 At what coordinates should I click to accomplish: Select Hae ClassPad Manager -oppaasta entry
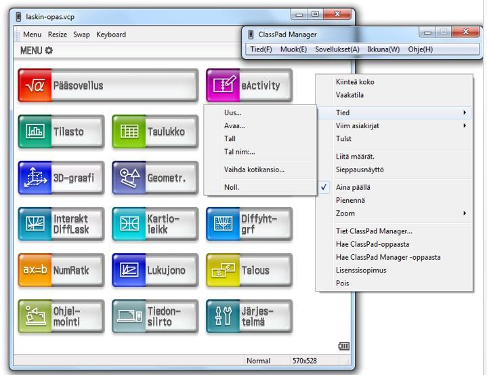[394, 257]
